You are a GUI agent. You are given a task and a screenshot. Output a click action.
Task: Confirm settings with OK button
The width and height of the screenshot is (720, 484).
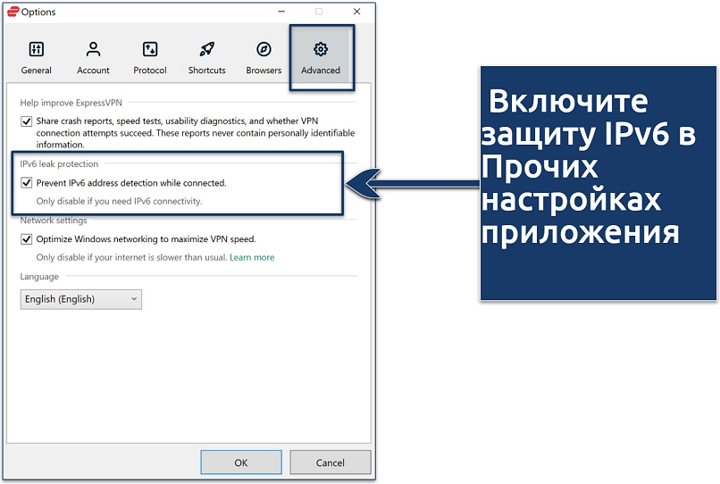click(x=241, y=463)
